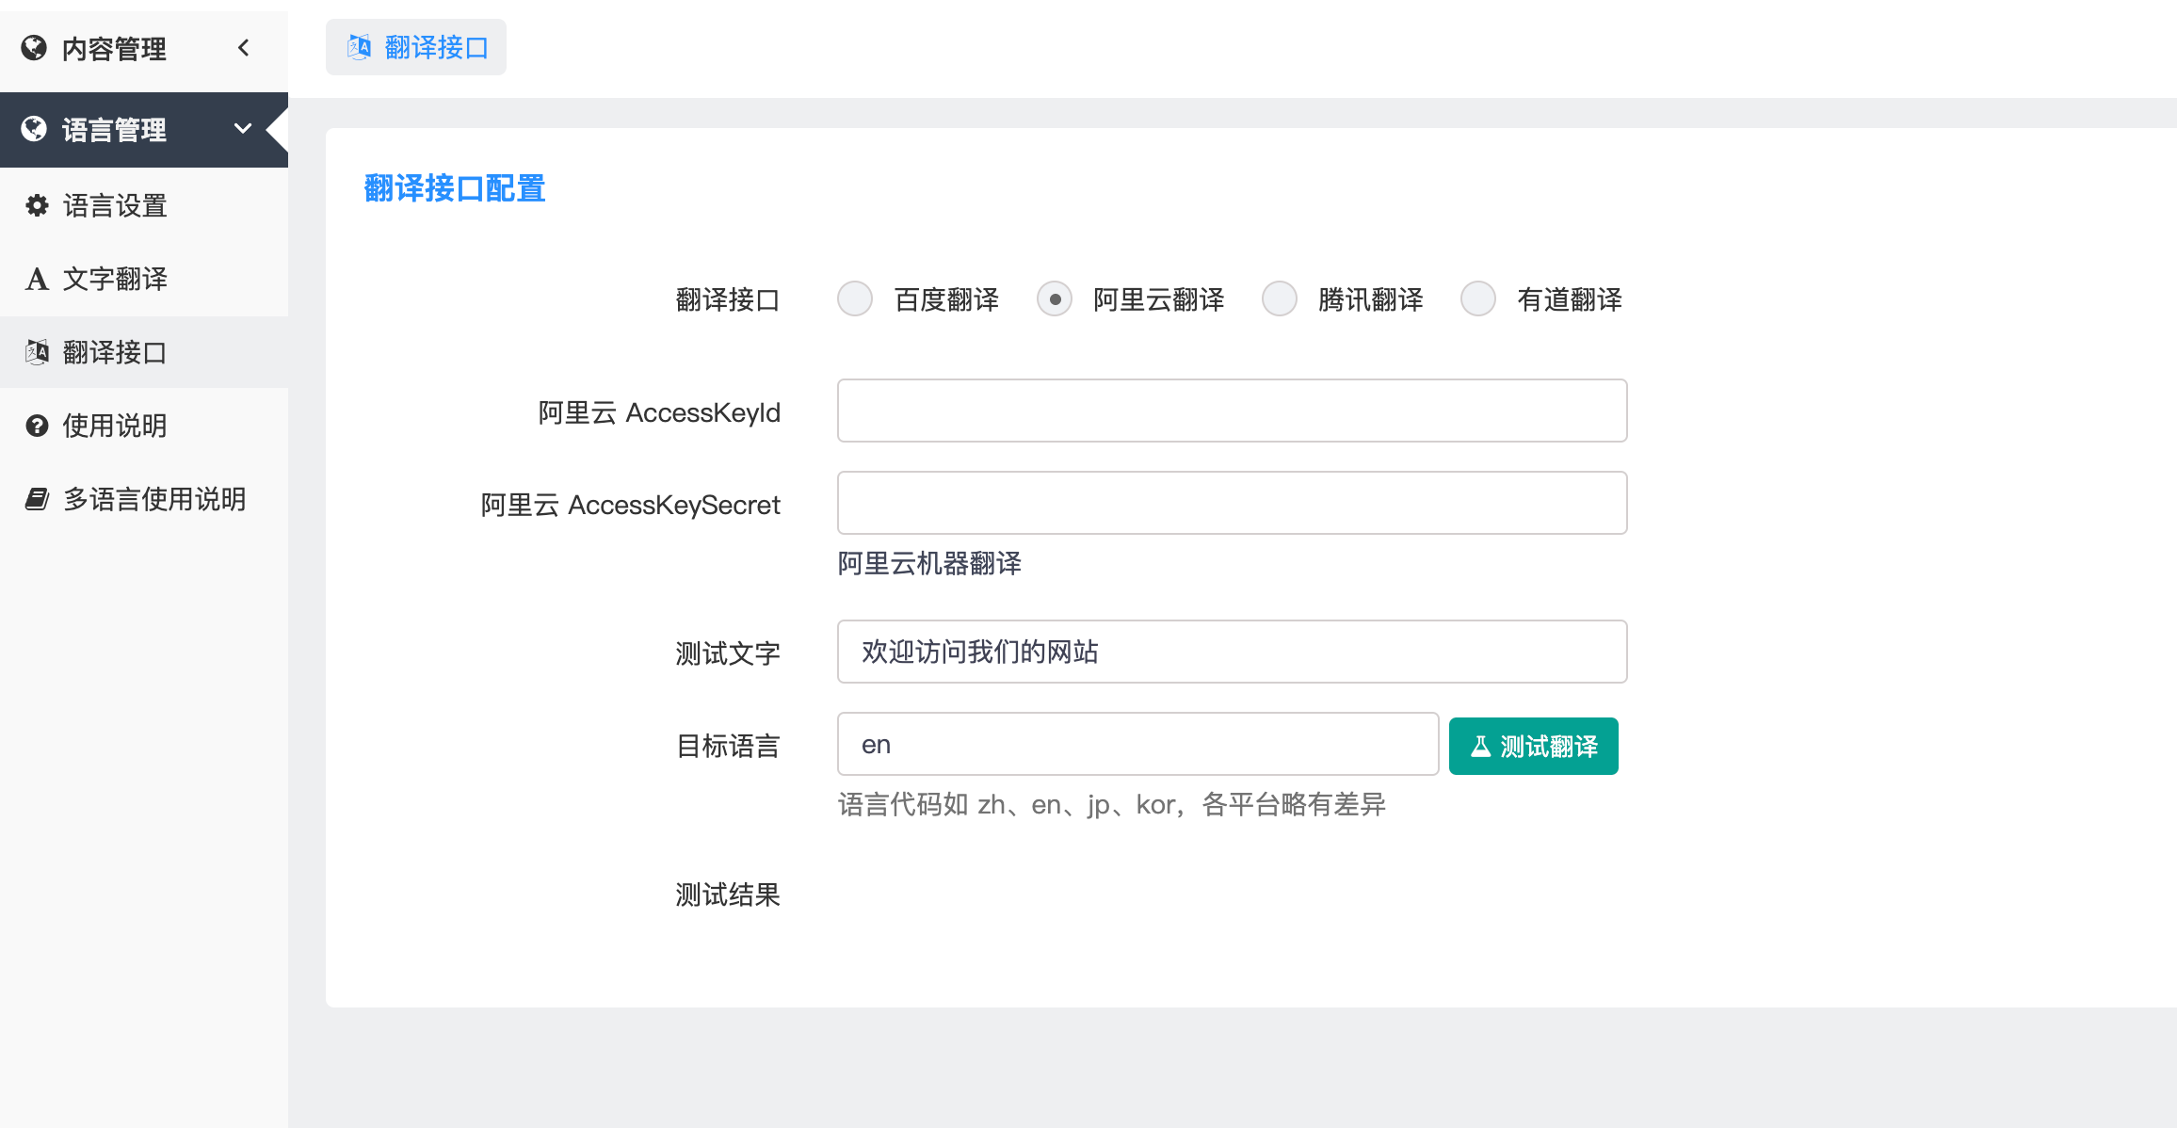This screenshot has width=2177, height=1128.
Task: Click the 测试结果 label
Action: click(x=728, y=894)
